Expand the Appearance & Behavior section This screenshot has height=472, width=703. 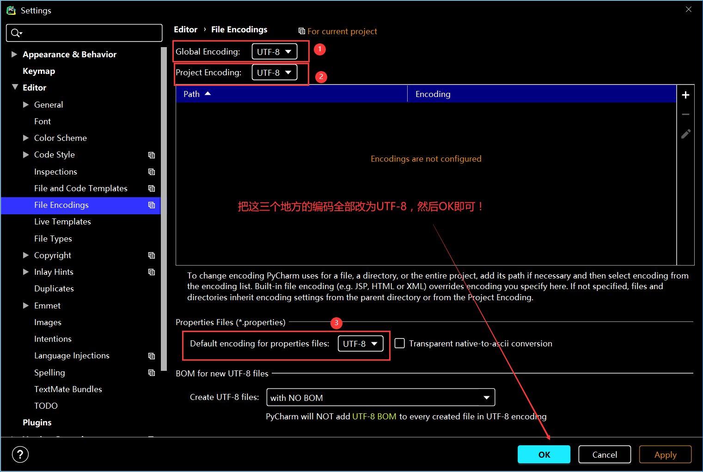coord(14,54)
